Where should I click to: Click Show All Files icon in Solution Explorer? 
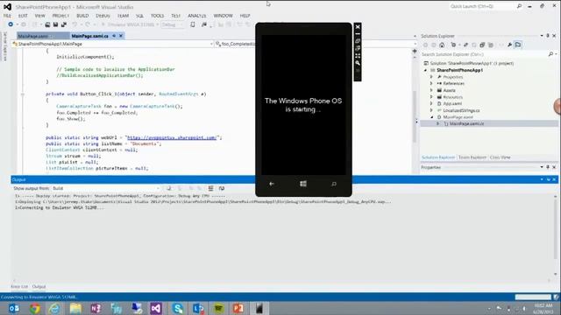[x=491, y=45]
